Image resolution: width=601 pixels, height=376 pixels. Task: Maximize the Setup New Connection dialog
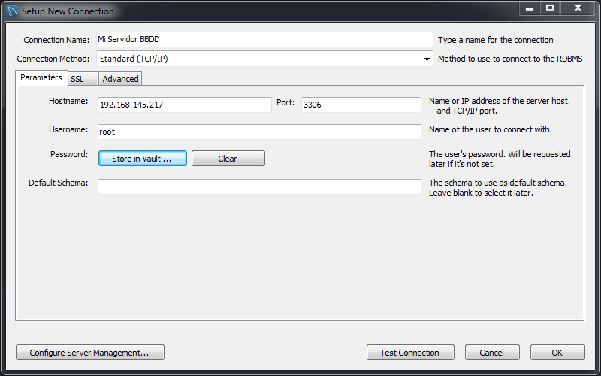click(x=550, y=8)
